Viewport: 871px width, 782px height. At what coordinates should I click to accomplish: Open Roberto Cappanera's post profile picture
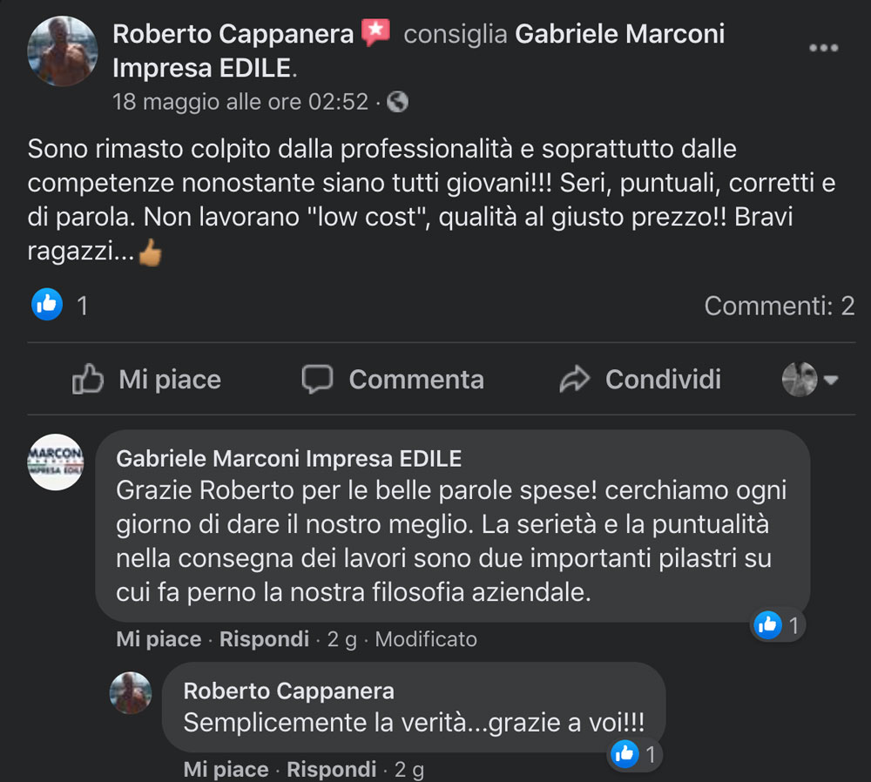point(63,51)
